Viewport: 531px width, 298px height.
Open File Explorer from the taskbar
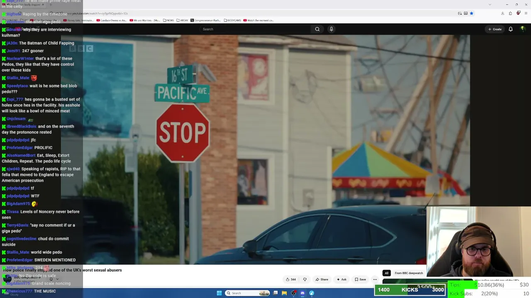click(284, 293)
